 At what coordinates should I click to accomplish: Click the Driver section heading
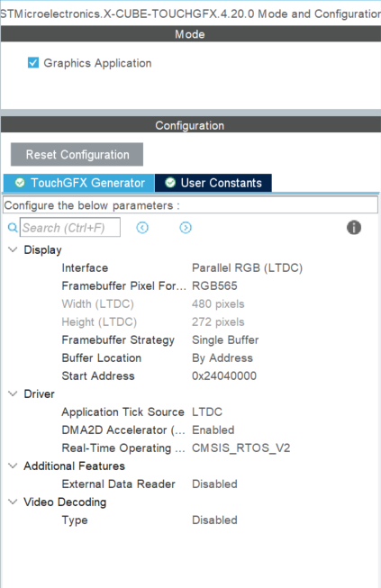click(x=40, y=394)
